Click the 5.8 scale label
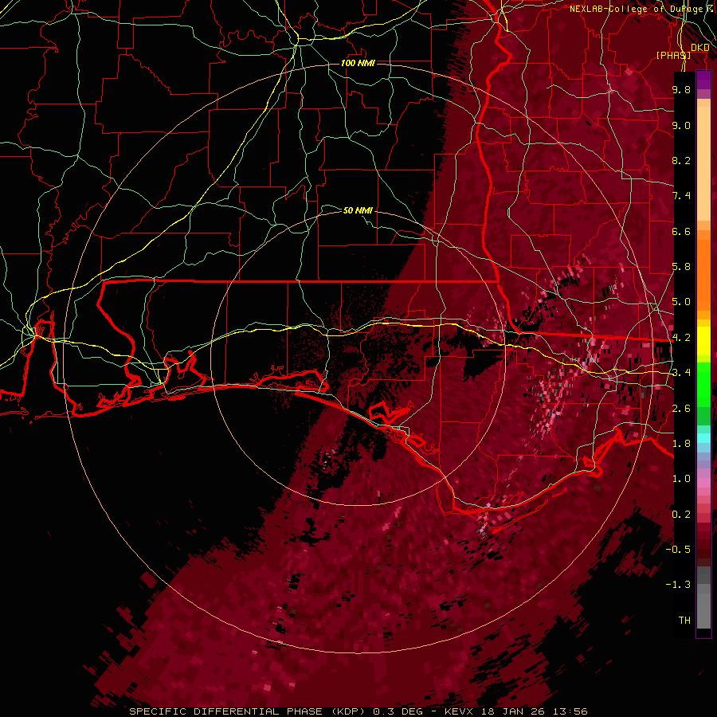717x717 pixels. 681,267
